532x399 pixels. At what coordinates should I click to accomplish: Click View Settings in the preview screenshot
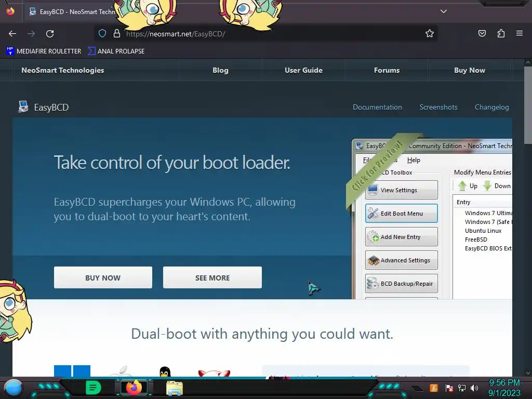(x=402, y=190)
